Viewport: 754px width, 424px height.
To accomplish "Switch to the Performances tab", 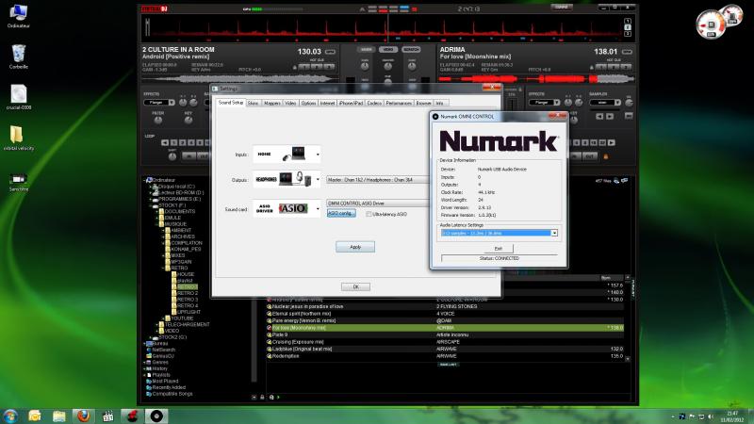I will tap(399, 102).
